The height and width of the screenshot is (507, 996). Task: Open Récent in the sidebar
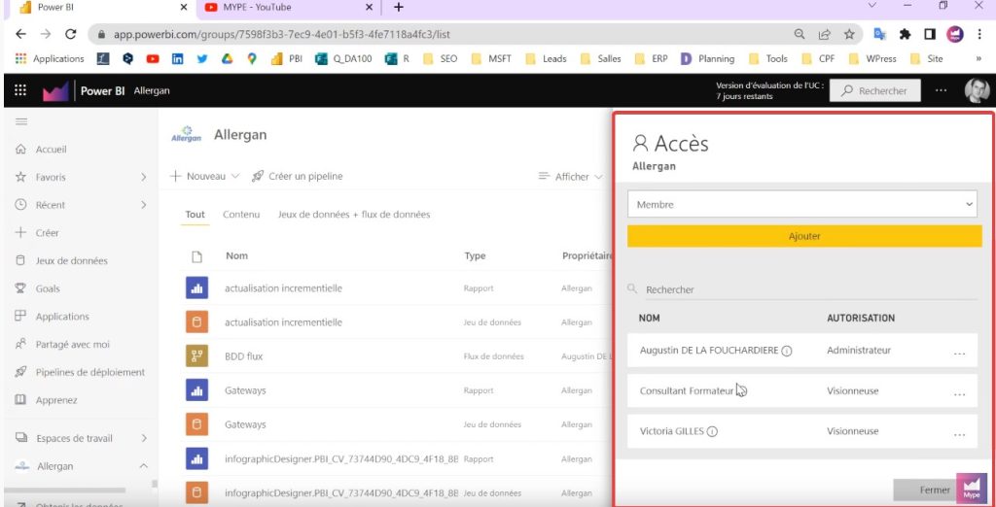[x=51, y=205]
